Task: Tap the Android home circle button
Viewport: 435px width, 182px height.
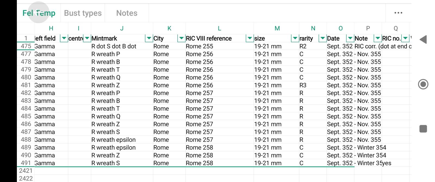Action: pyautogui.click(x=423, y=84)
